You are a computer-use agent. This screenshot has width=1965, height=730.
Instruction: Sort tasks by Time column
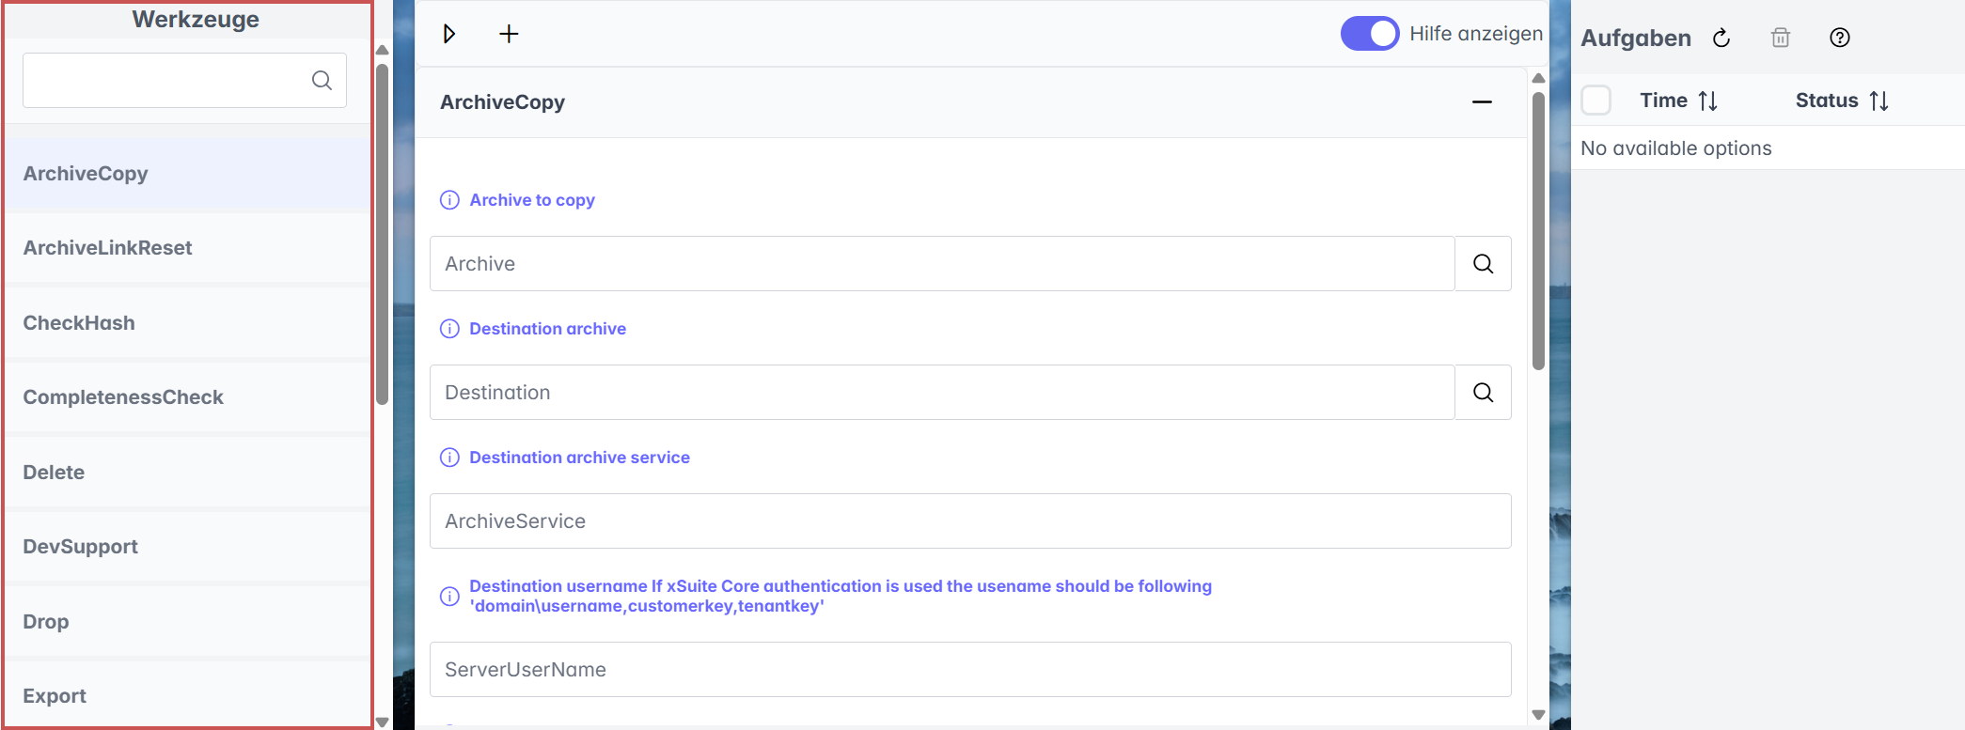point(1707,101)
